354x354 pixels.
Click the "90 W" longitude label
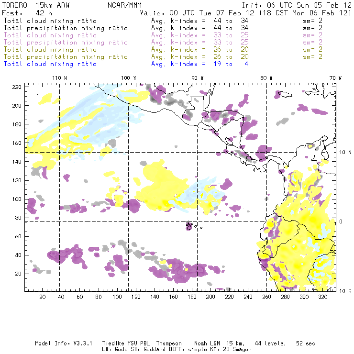(198, 78)
